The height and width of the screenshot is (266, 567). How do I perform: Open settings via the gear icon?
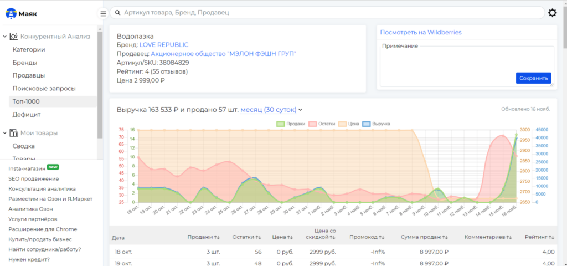(552, 13)
